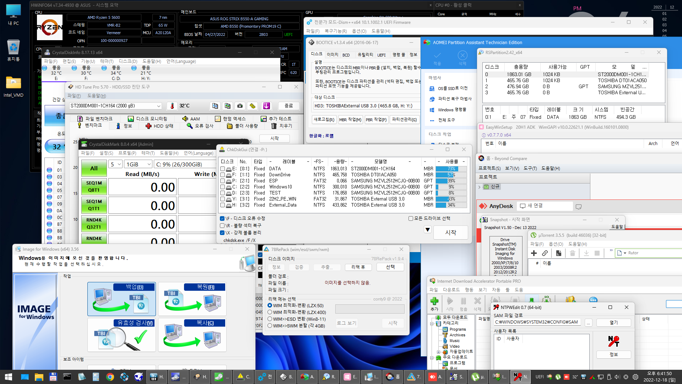Click the Validate (유효성 검사) icon in Image for Windows

(x=121, y=335)
